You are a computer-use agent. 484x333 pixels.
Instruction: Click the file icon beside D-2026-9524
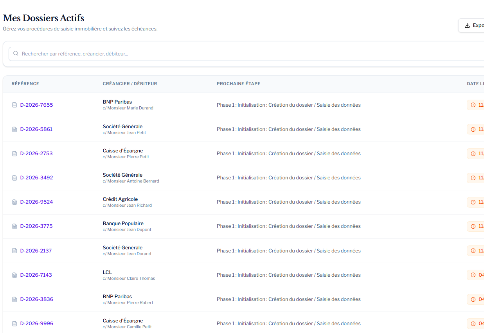[14, 202]
